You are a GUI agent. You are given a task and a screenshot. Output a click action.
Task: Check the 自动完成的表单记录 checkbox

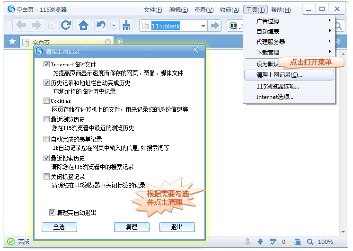click(46, 139)
